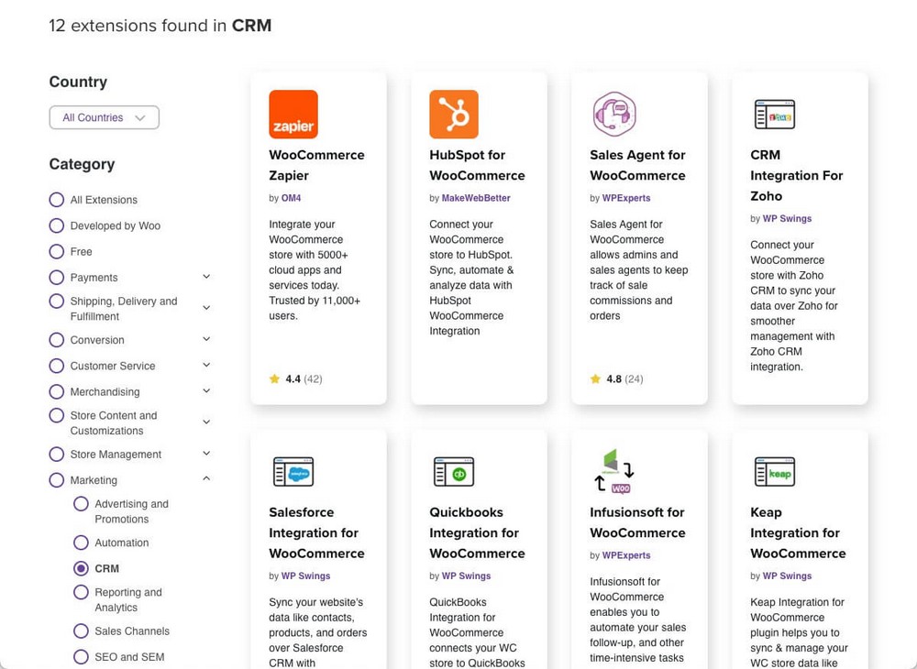Select the Free category radio button
917x669 pixels.
(57, 251)
